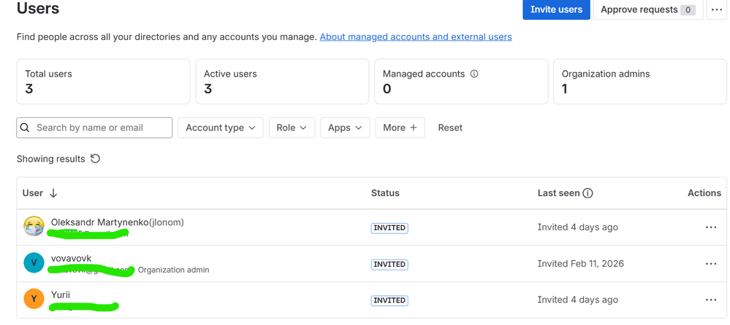Click the Status column header
Viewport: 730px width, 325px height.
coord(385,193)
